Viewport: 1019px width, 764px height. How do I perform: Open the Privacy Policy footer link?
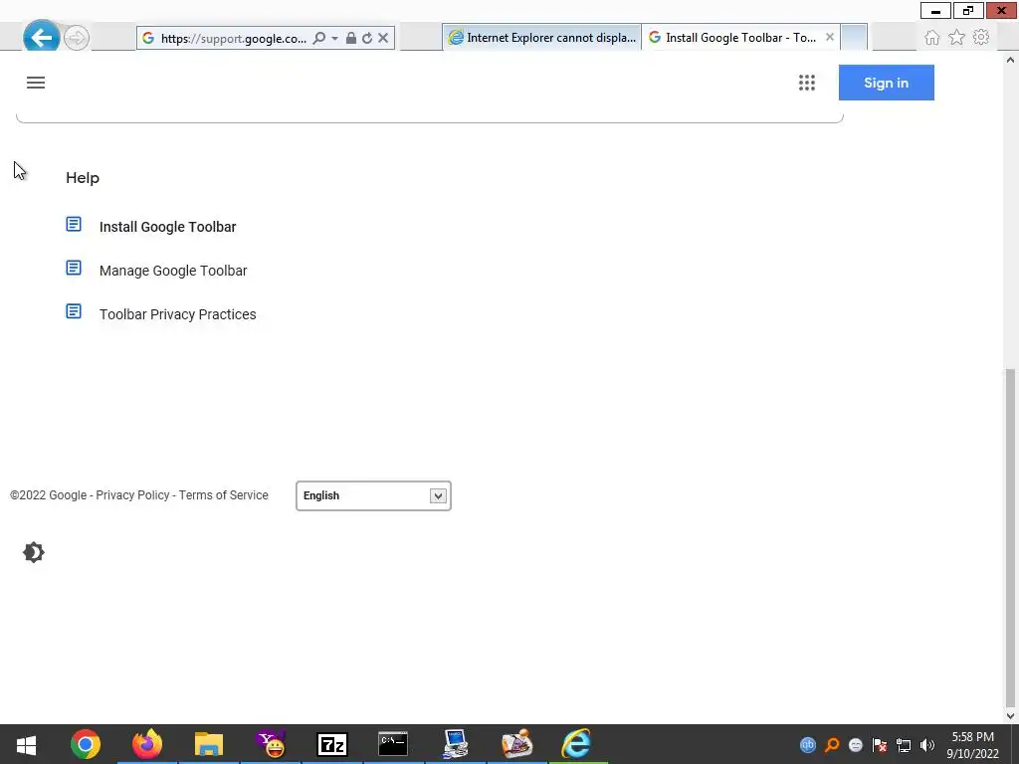[x=132, y=495]
